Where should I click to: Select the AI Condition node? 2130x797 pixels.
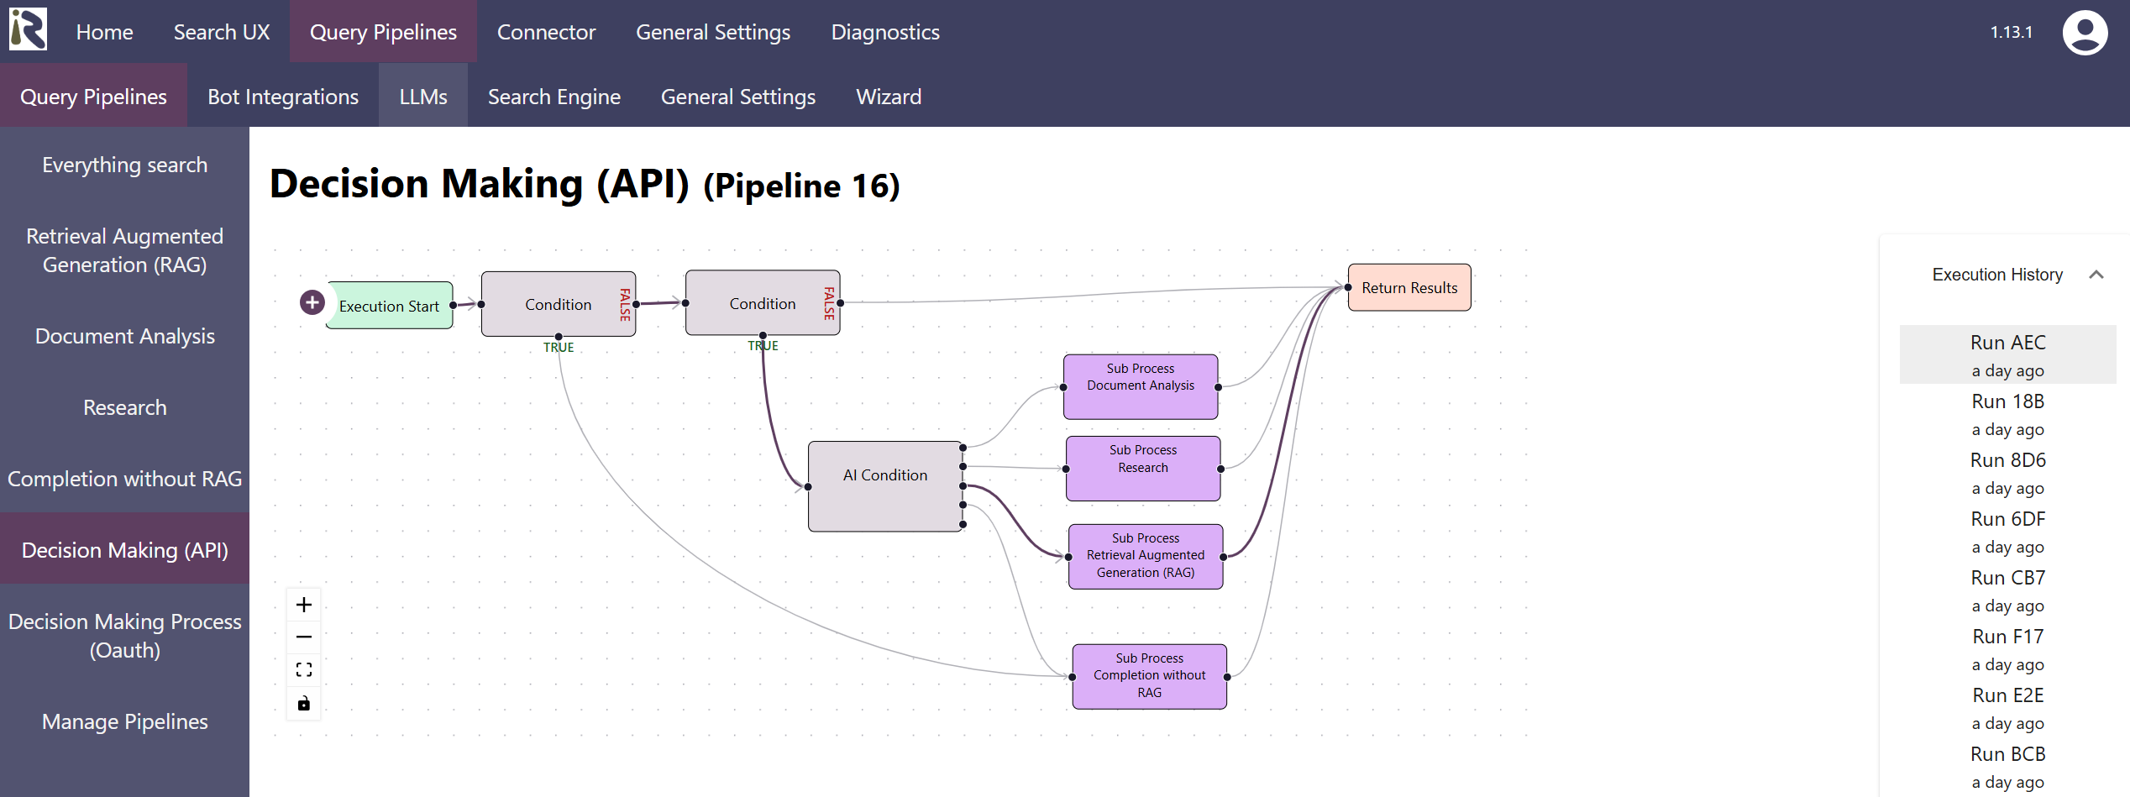pyautogui.click(x=884, y=486)
